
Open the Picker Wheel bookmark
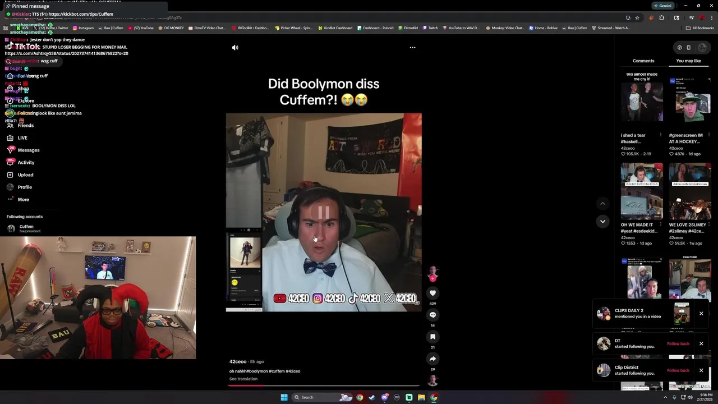pyautogui.click(x=293, y=27)
